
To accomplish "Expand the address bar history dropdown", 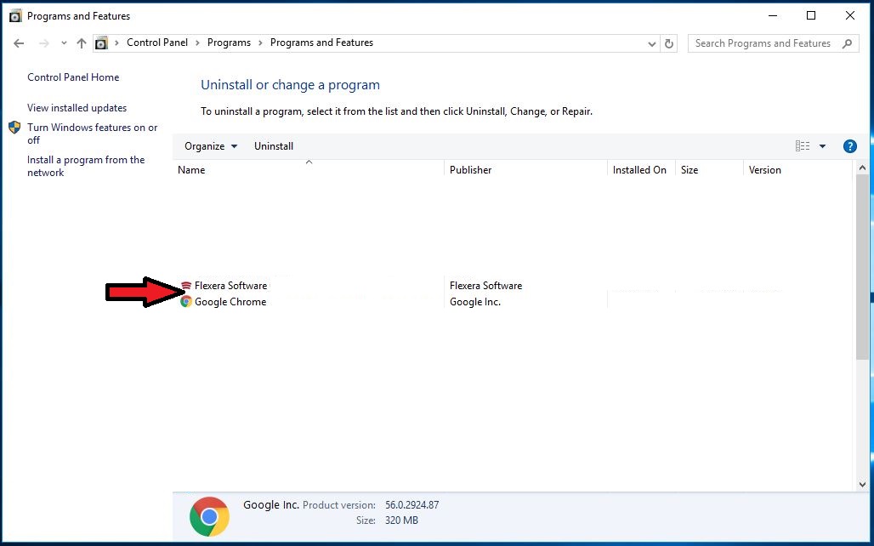I will pos(652,43).
